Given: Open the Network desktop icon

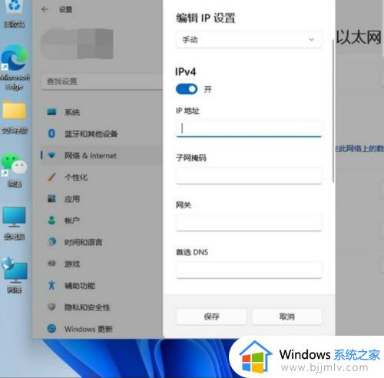Looking at the screenshot, I should [15, 275].
